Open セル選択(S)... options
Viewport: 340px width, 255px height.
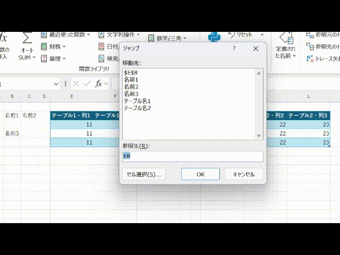143,174
